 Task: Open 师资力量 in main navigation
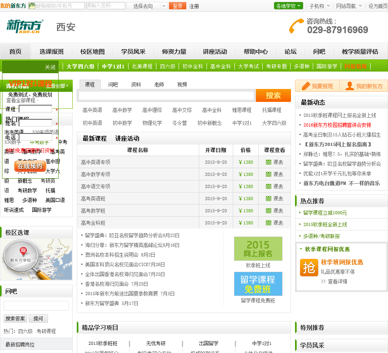[x=174, y=51]
